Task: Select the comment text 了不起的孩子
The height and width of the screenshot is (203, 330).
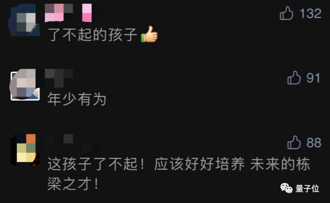Action: click(x=93, y=34)
